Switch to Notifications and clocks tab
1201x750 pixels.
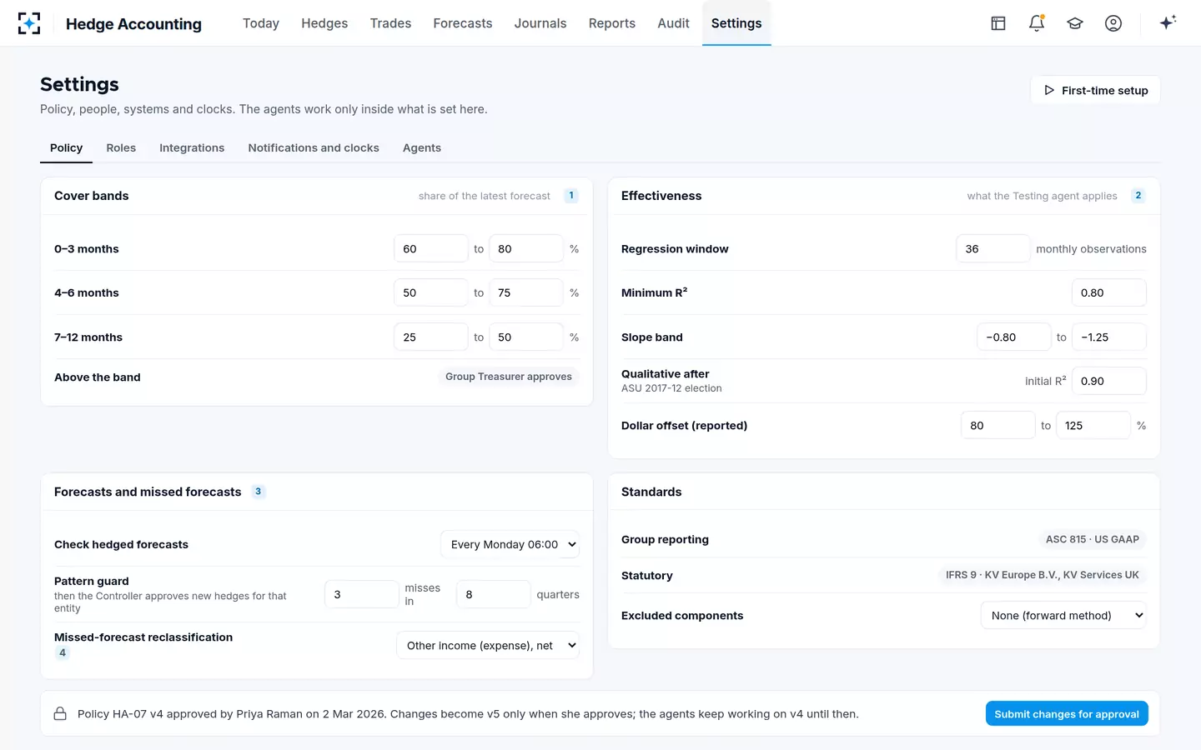tap(314, 147)
